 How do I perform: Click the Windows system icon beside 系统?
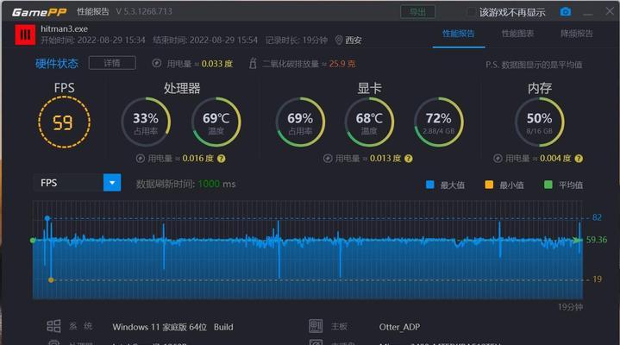pos(53,326)
